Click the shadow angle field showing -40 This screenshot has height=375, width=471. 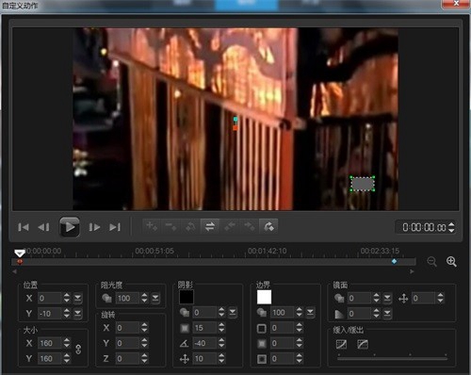pos(204,343)
